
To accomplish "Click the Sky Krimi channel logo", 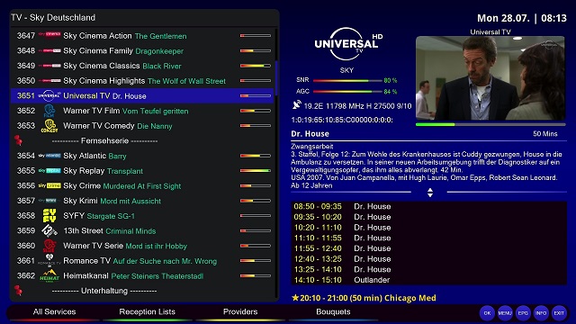I will (x=49, y=201).
